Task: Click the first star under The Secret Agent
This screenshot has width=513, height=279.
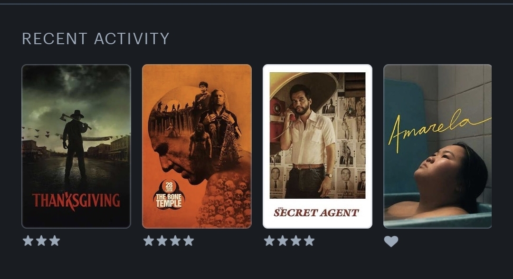Action: (x=269, y=241)
